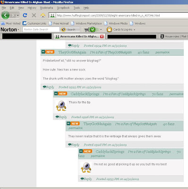
Task: Collapse the first TheyGotMeAgain comment
Action: click(x=43, y=52)
